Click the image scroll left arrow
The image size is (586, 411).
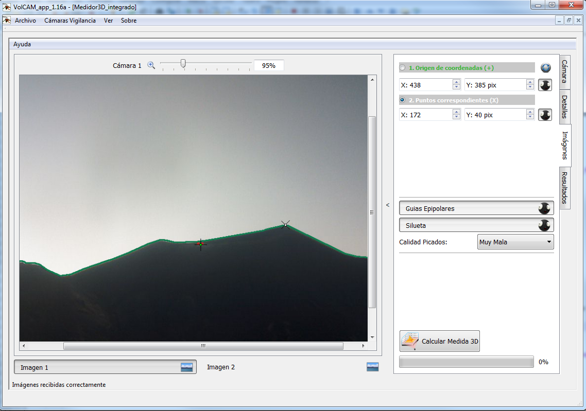pos(24,346)
